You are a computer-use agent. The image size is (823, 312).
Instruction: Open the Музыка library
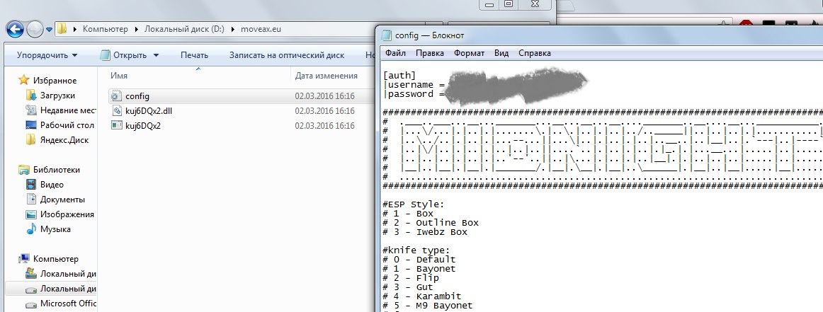point(55,229)
